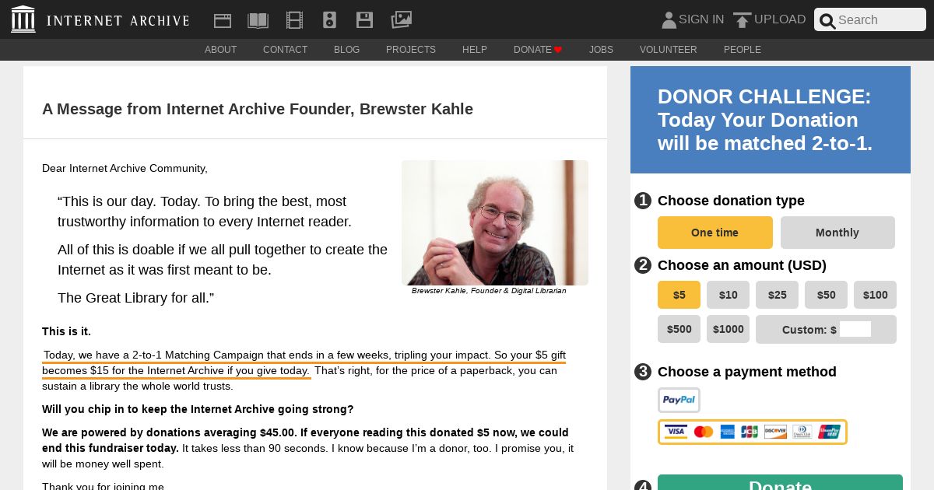Click the 'A Message from Internet Archive Founder' title
The height and width of the screenshot is (490, 934).
pyautogui.click(x=258, y=109)
